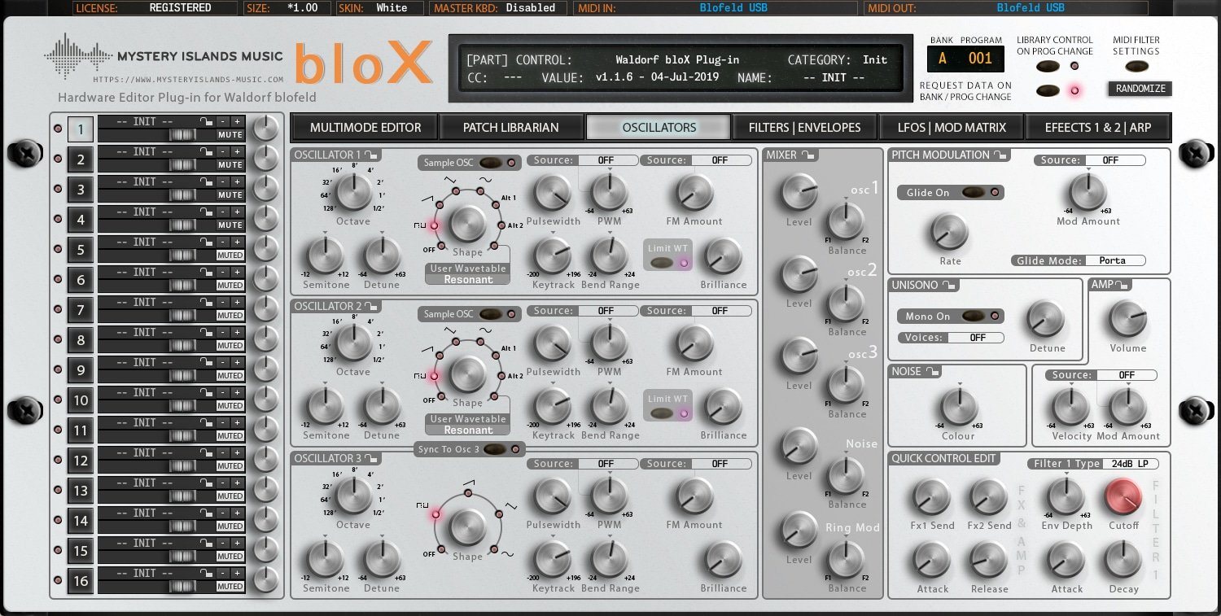Image resolution: width=1221 pixels, height=616 pixels.
Task: Switch to the Multimode Editor tab
Action: pos(365,127)
